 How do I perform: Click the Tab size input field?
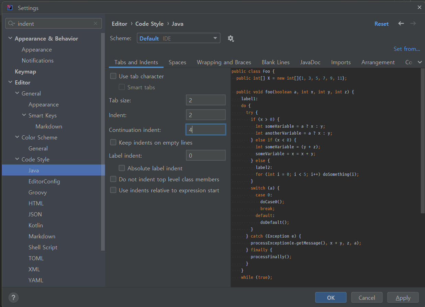205,100
